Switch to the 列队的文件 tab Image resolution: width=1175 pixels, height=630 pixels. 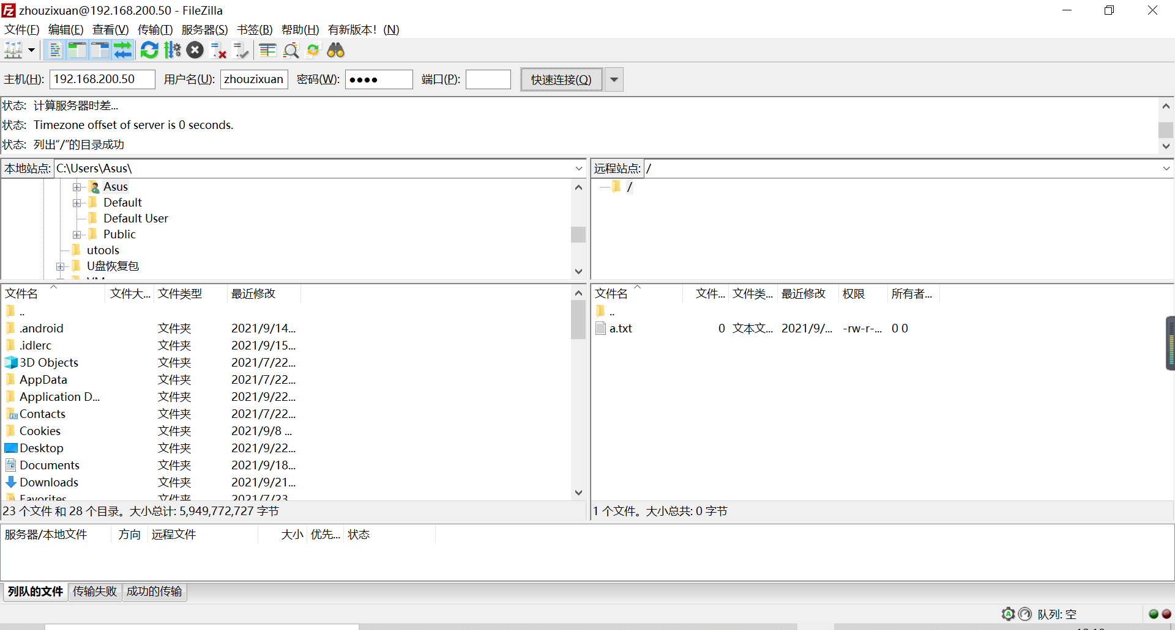(35, 592)
